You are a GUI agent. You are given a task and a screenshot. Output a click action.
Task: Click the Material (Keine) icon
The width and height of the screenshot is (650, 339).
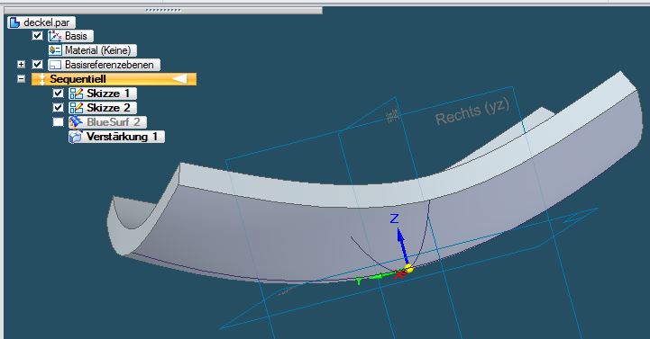[x=55, y=50]
